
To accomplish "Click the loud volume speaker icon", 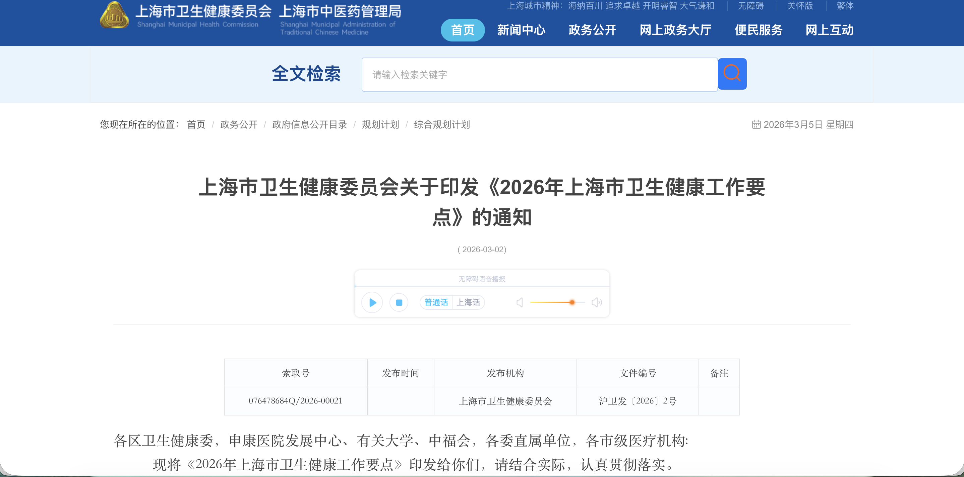I will (597, 302).
